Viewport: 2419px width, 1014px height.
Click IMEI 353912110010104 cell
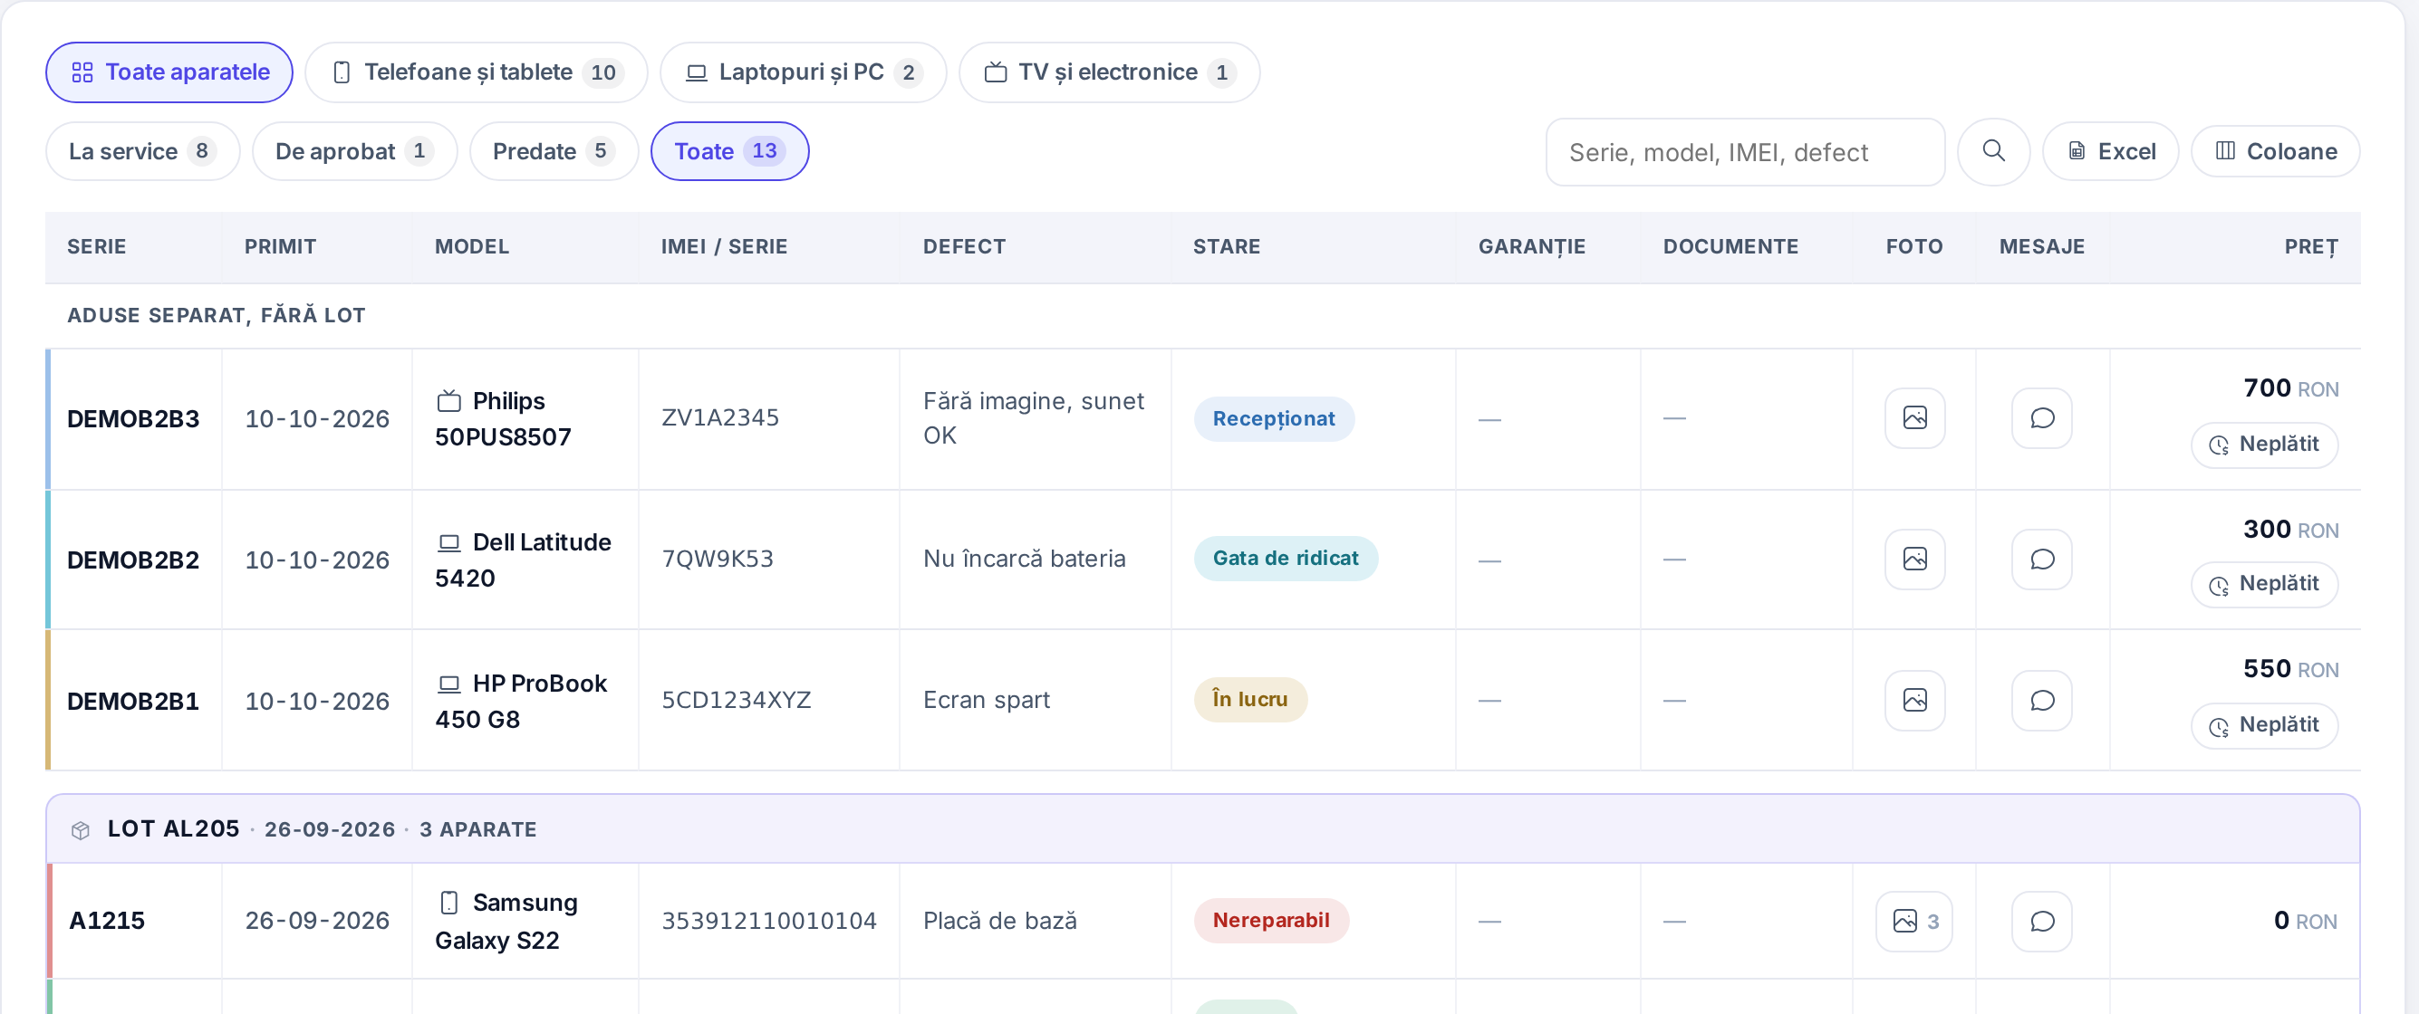pos(768,921)
